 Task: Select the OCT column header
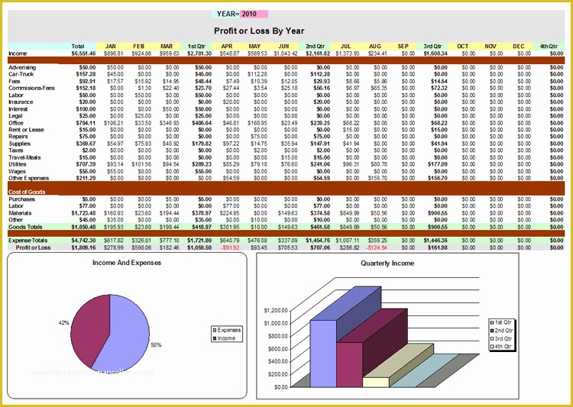[463, 47]
